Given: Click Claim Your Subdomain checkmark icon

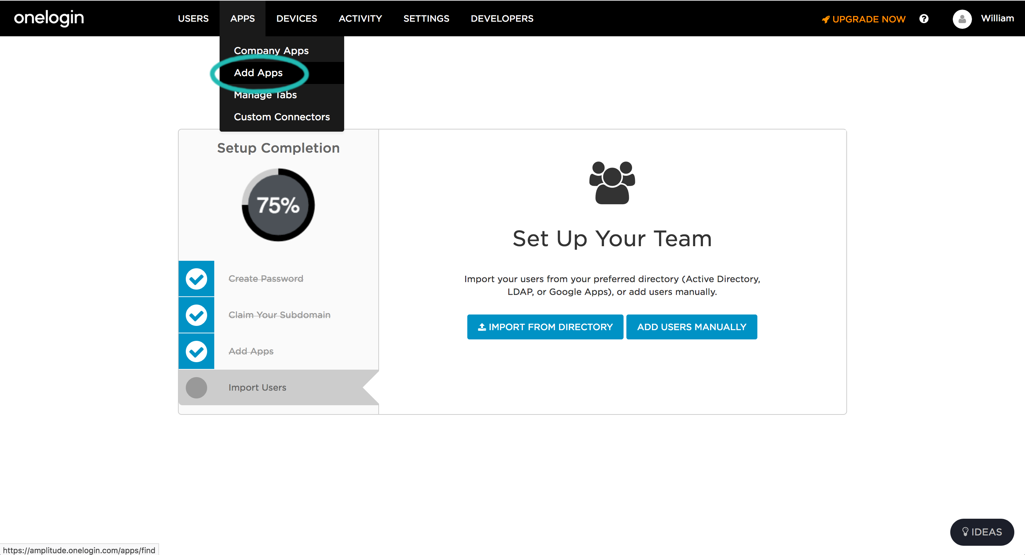Looking at the screenshot, I should 196,315.
